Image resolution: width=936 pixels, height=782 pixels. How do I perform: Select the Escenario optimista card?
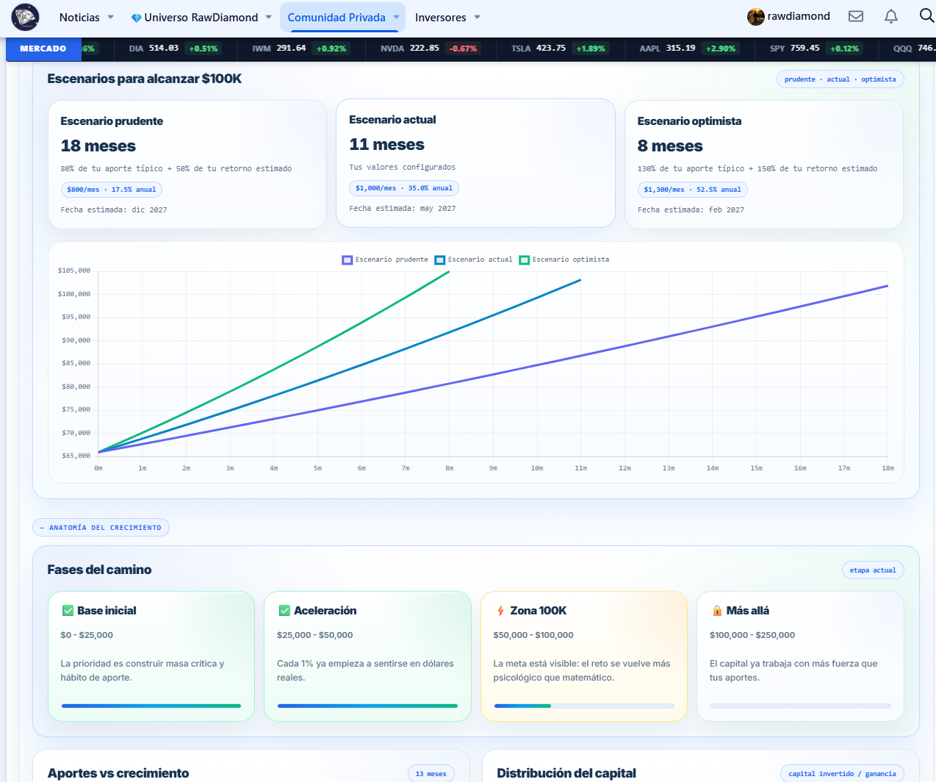[764, 165]
